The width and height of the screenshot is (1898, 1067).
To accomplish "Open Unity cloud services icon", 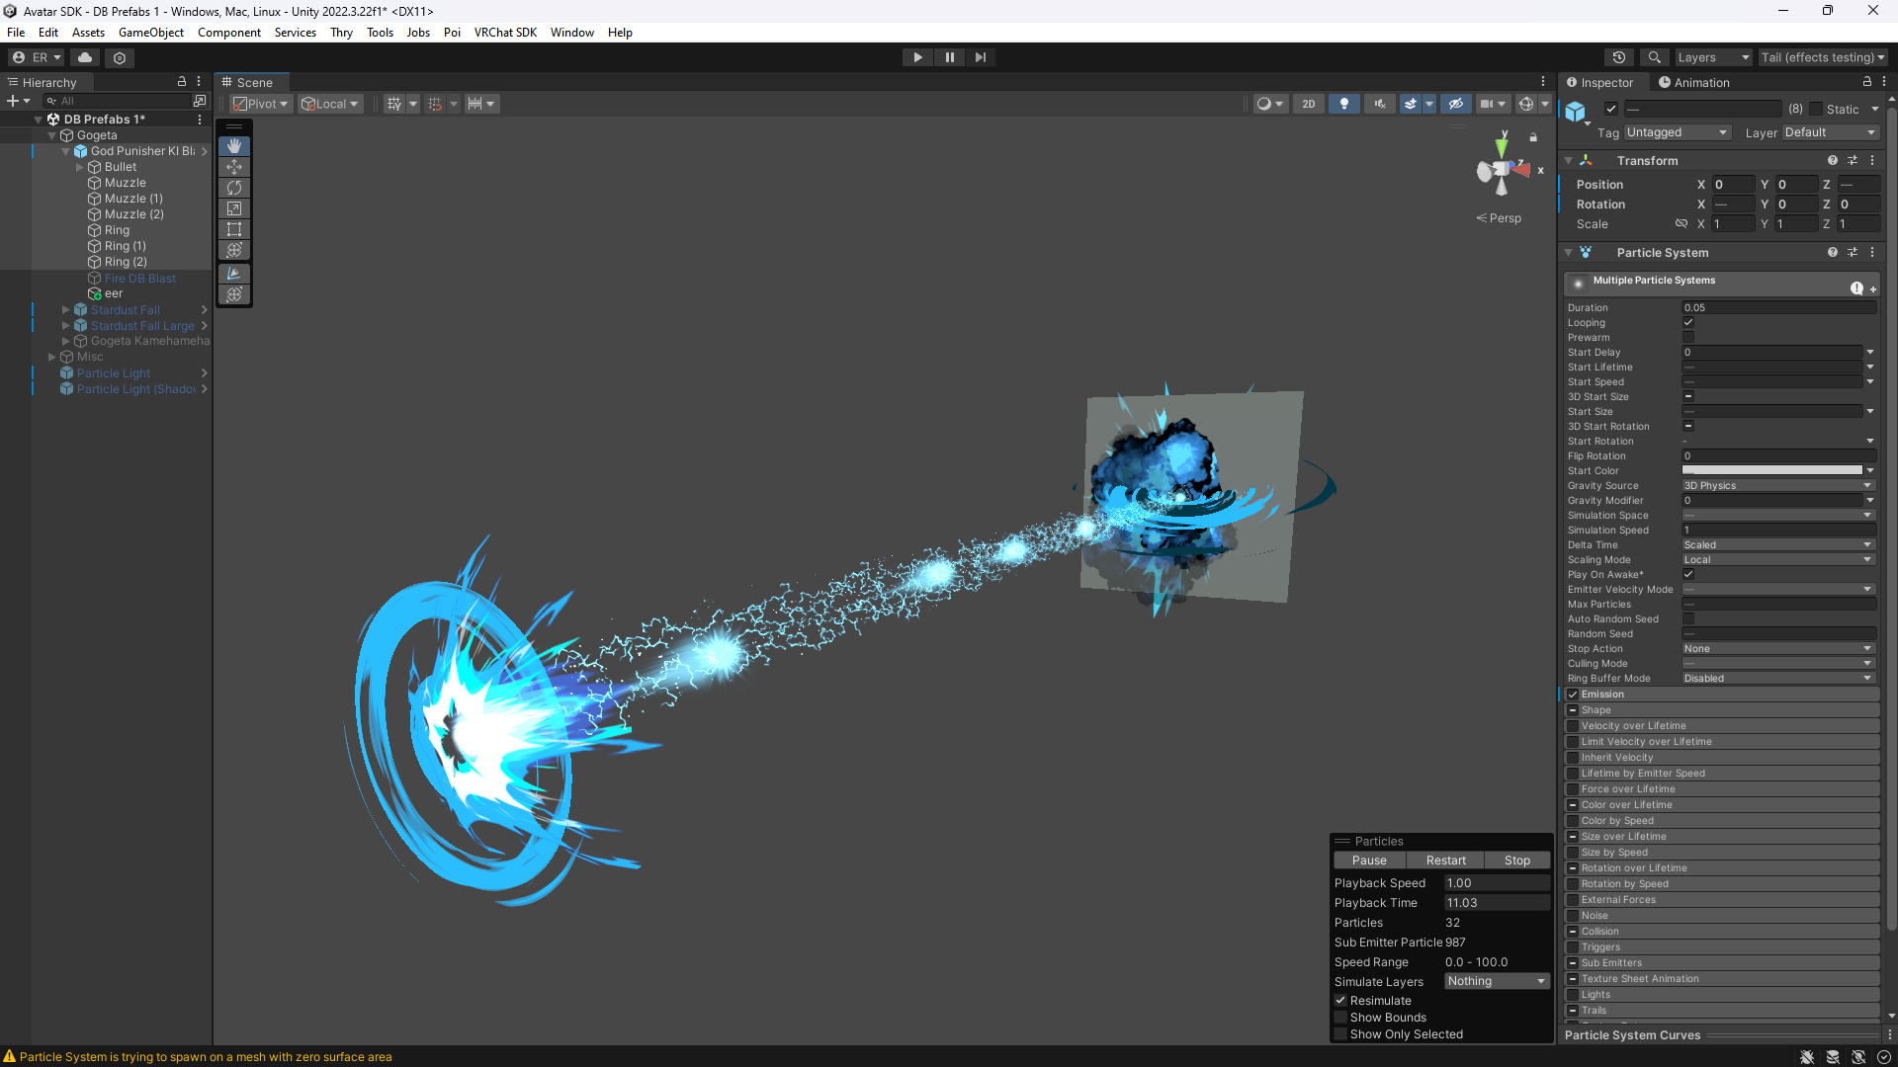I will tap(85, 57).
